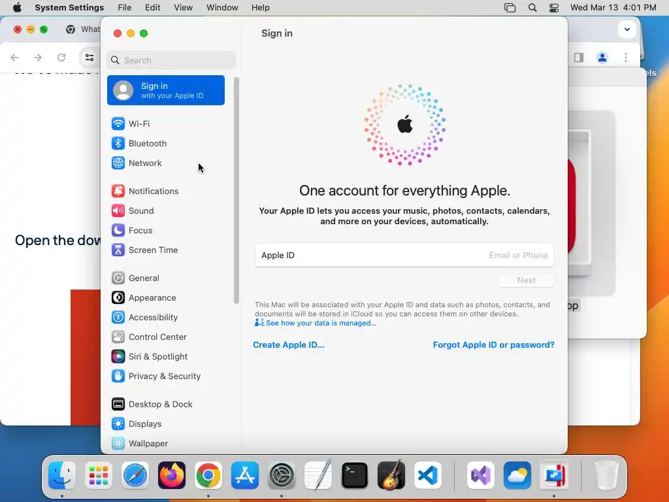Launch GarageBand from the Dock
The image size is (669, 502).
click(391, 475)
